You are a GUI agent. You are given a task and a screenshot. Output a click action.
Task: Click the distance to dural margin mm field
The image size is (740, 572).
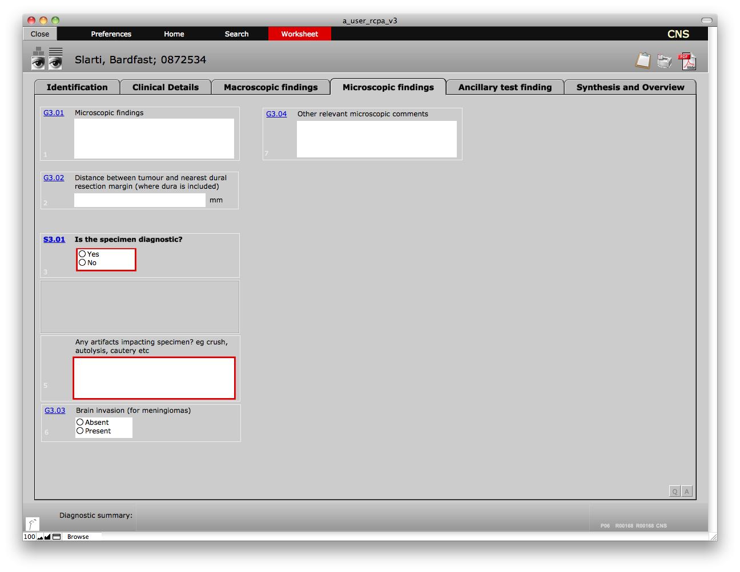pyautogui.click(x=140, y=200)
